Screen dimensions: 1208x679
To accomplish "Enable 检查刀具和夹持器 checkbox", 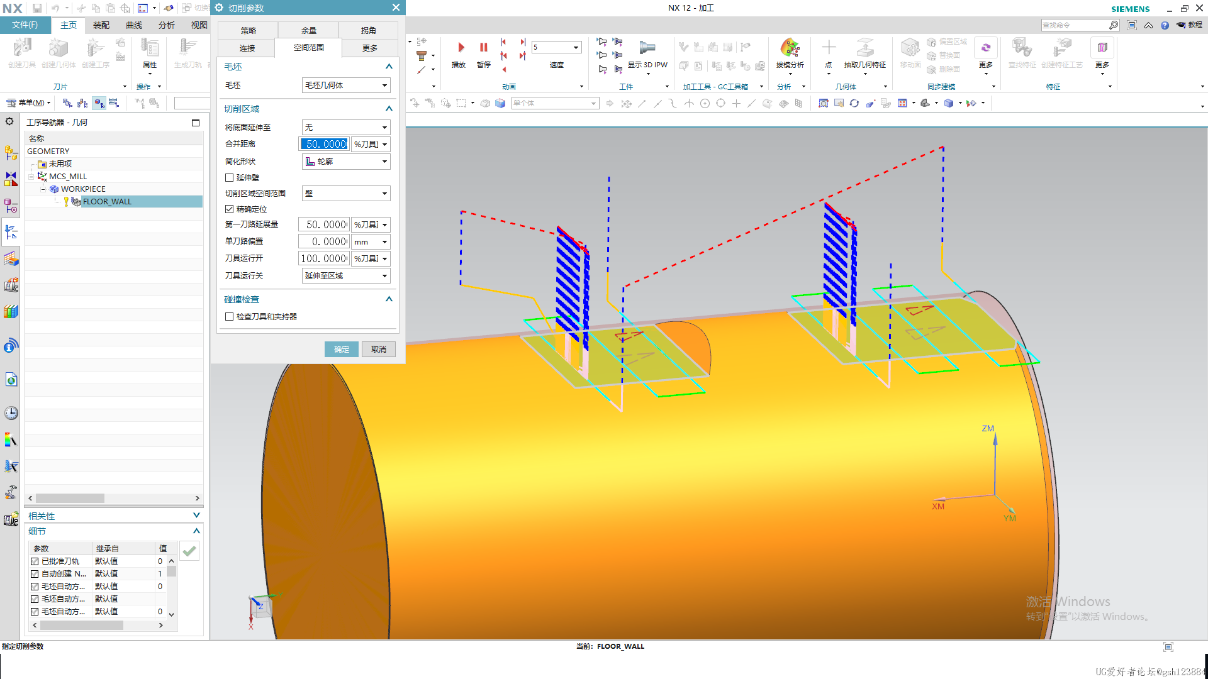I will point(230,317).
